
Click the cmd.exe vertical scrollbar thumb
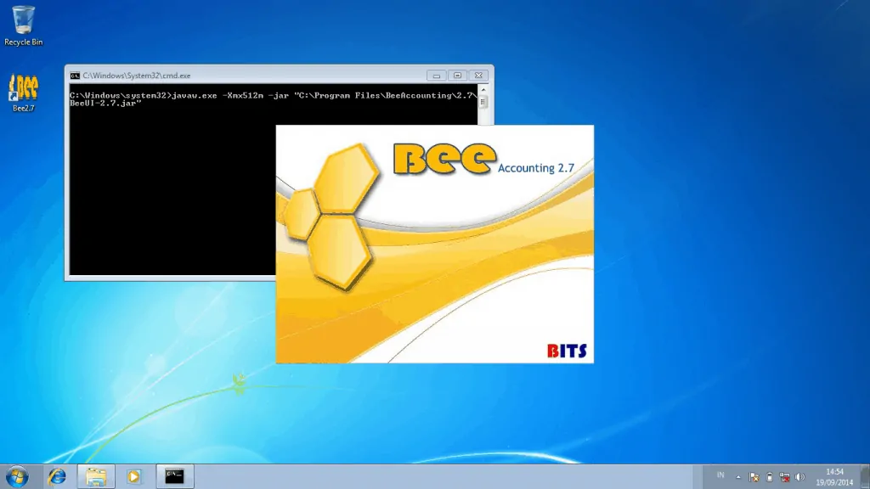point(483,102)
